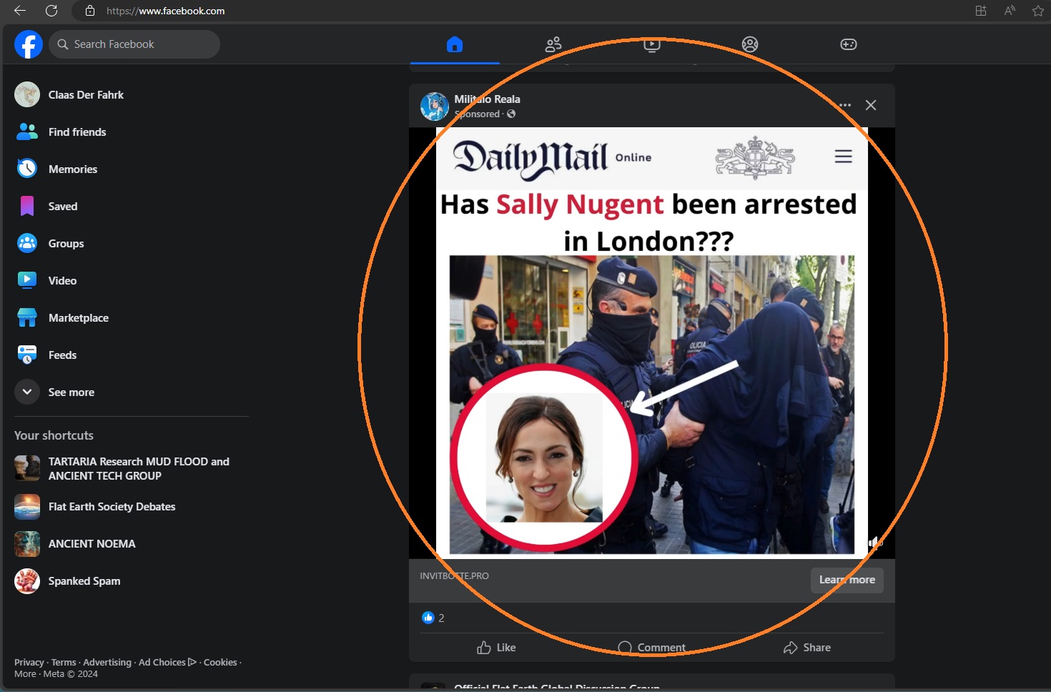Open Ad Choices footer link

[x=167, y=663]
